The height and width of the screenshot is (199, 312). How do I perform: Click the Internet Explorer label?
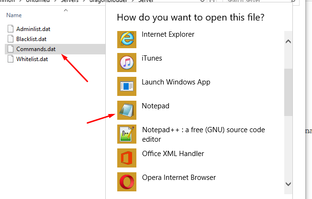tap(168, 34)
